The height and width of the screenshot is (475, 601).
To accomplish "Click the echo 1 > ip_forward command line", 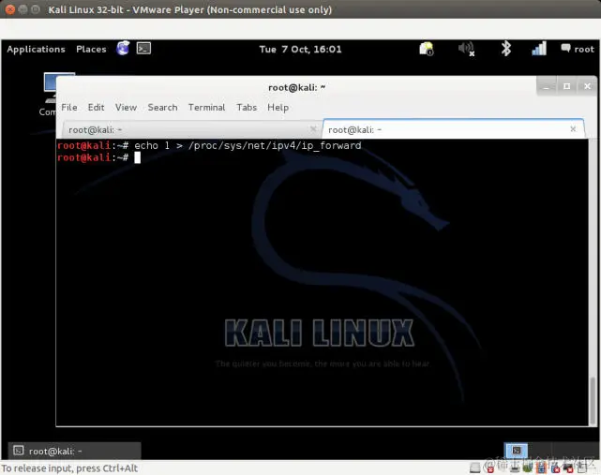I will coord(209,145).
